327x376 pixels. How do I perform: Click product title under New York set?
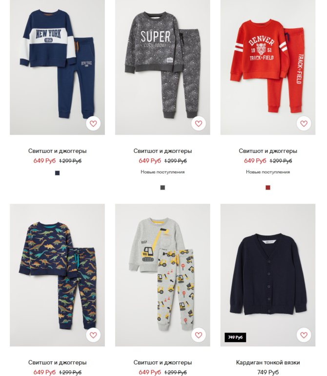(57, 151)
